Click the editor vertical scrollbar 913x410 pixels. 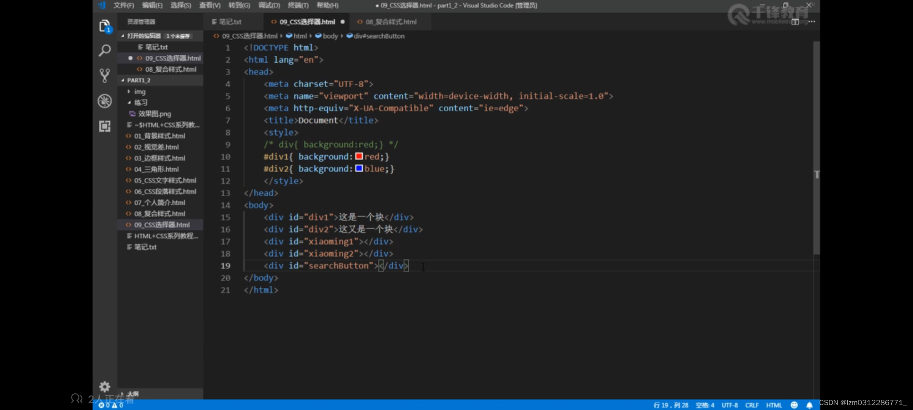coord(817,148)
